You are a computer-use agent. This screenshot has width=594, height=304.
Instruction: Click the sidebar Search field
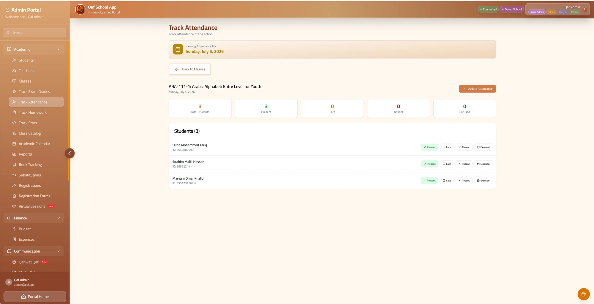tap(35, 33)
